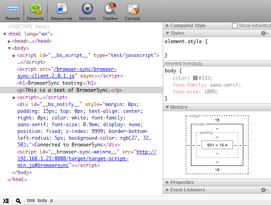Open the Resources panel
The height and width of the screenshot is (205, 271).
coord(61,11)
